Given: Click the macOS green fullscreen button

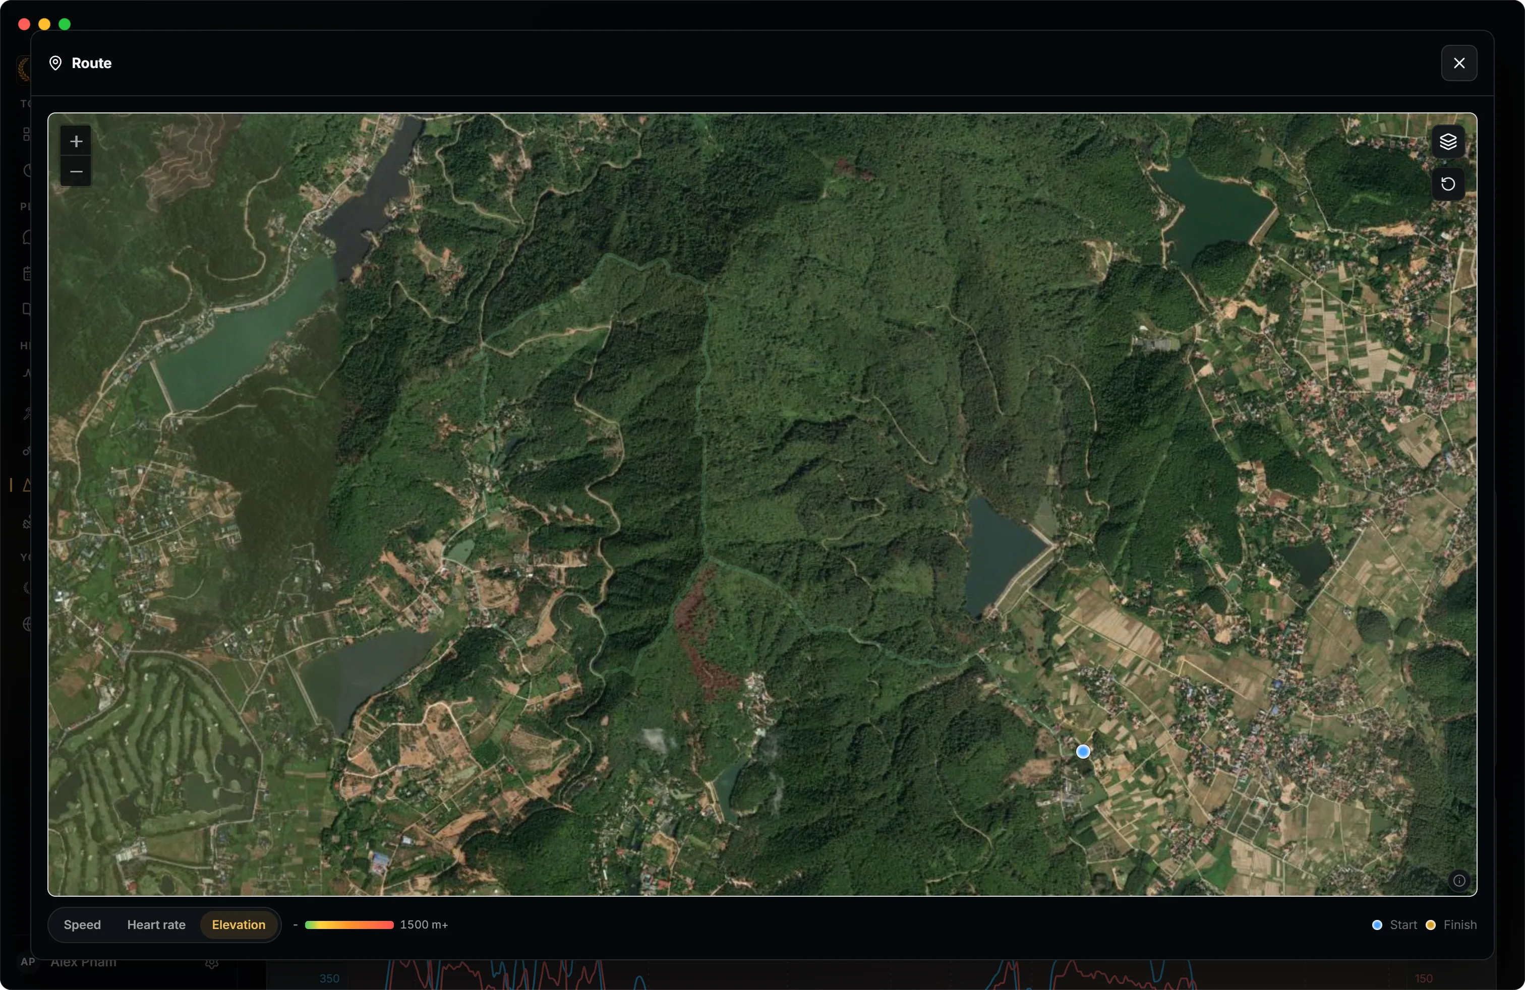Looking at the screenshot, I should click(65, 24).
